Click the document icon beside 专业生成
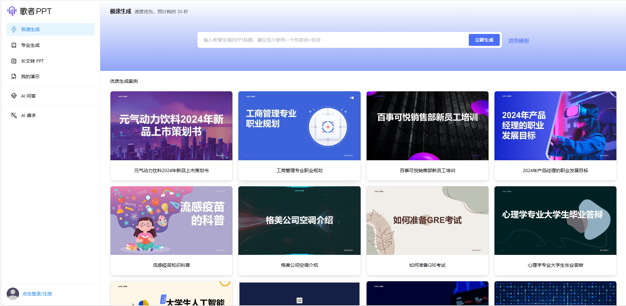Viewport: 626px width, 306px height. click(14, 45)
